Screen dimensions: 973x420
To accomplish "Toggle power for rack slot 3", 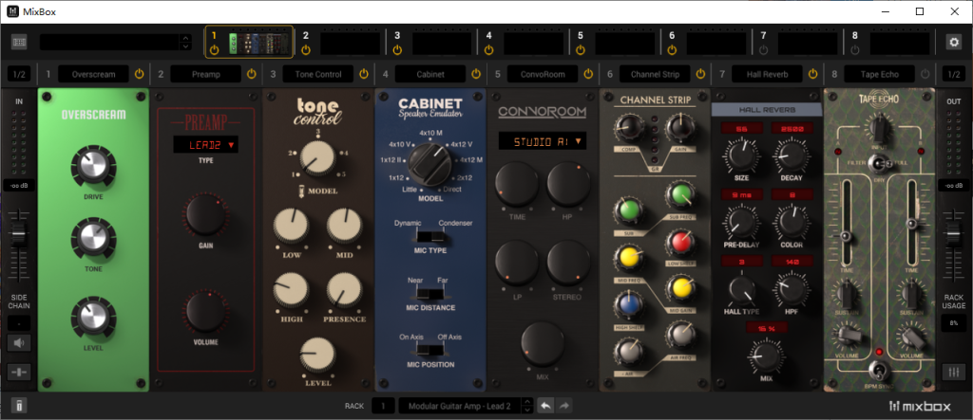I will coord(398,49).
